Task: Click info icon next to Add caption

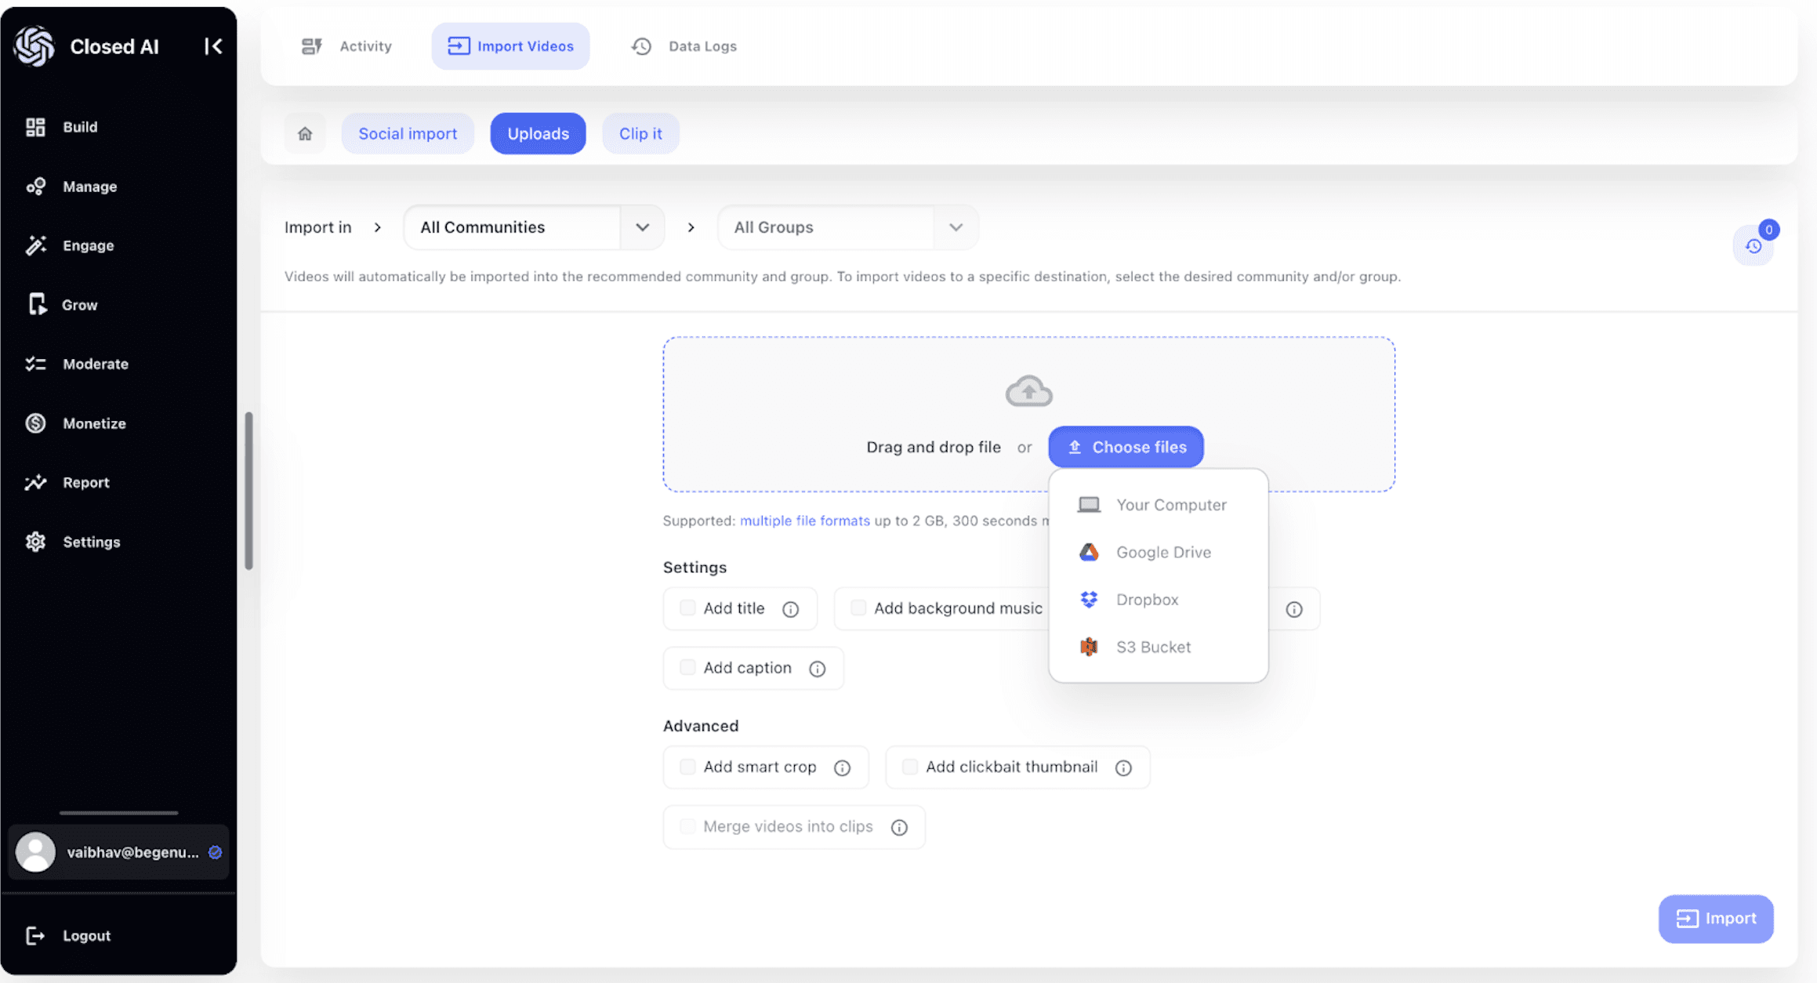Action: 817,669
